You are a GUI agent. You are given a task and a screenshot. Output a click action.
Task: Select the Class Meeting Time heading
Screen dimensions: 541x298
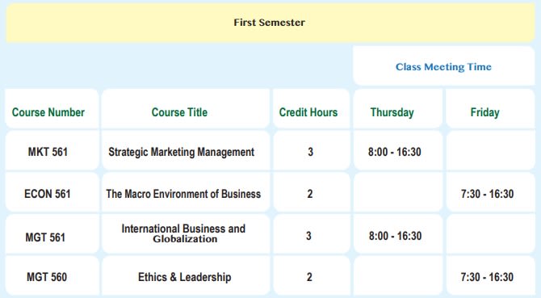pos(444,66)
